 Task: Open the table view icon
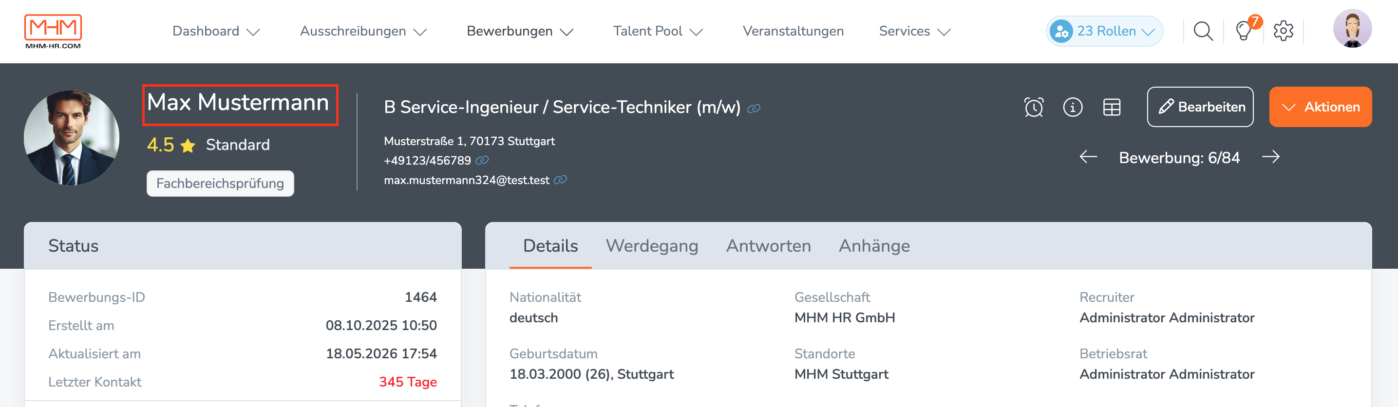coord(1112,107)
